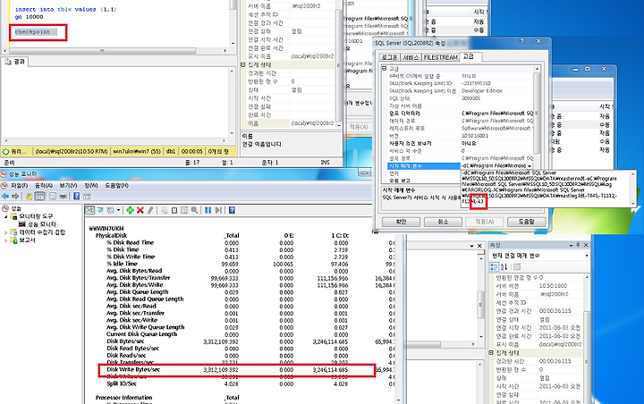Screen dimensions: 644x404
Task: Click the 도움말 button in SQL Server properties
Action: click(x=526, y=222)
